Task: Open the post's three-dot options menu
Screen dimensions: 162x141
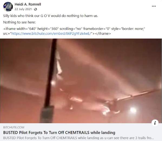Action: coord(154,6)
